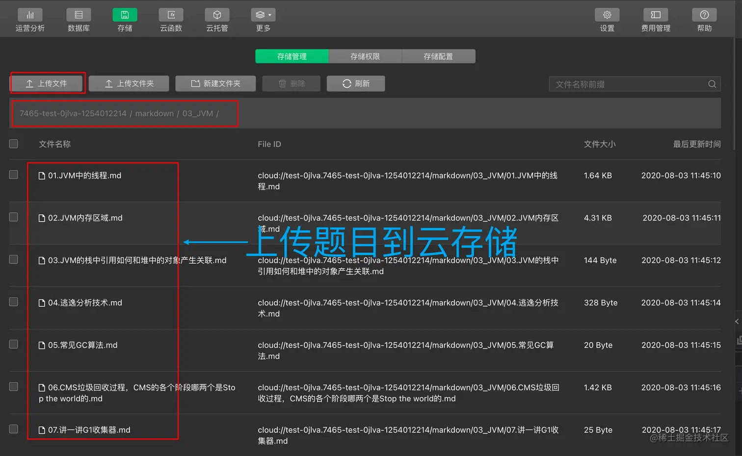Screen dimensions: 742x456
Task: Open file name 02.JVM内存区域.md
Action: point(85,218)
